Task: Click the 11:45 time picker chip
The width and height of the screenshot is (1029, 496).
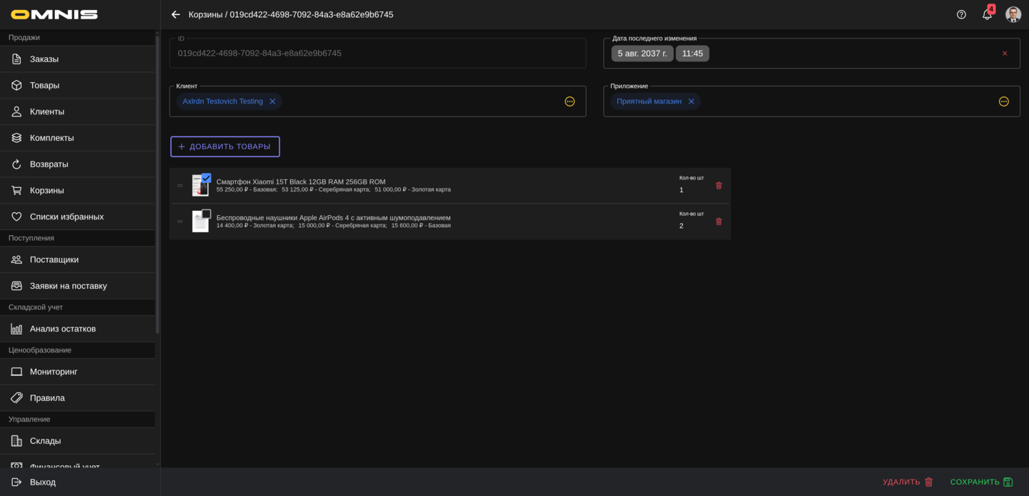Action: [x=692, y=54]
